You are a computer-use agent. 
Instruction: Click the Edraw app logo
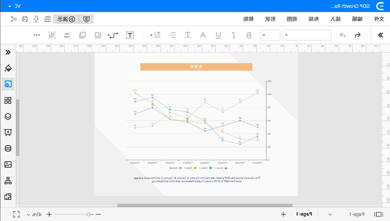click(x=380, y=6)
